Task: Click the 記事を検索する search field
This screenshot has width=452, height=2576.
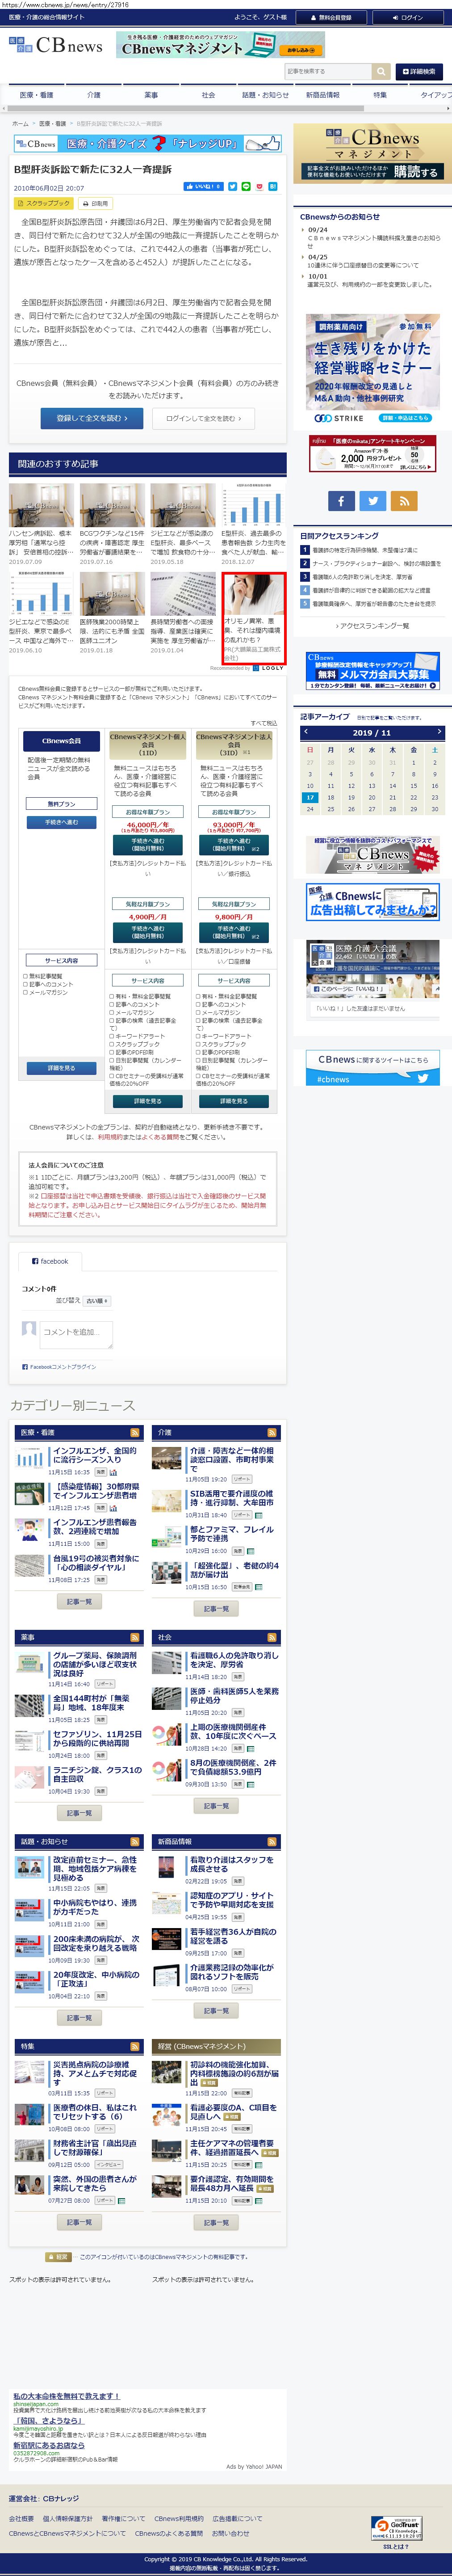Action: click(327, 71)
